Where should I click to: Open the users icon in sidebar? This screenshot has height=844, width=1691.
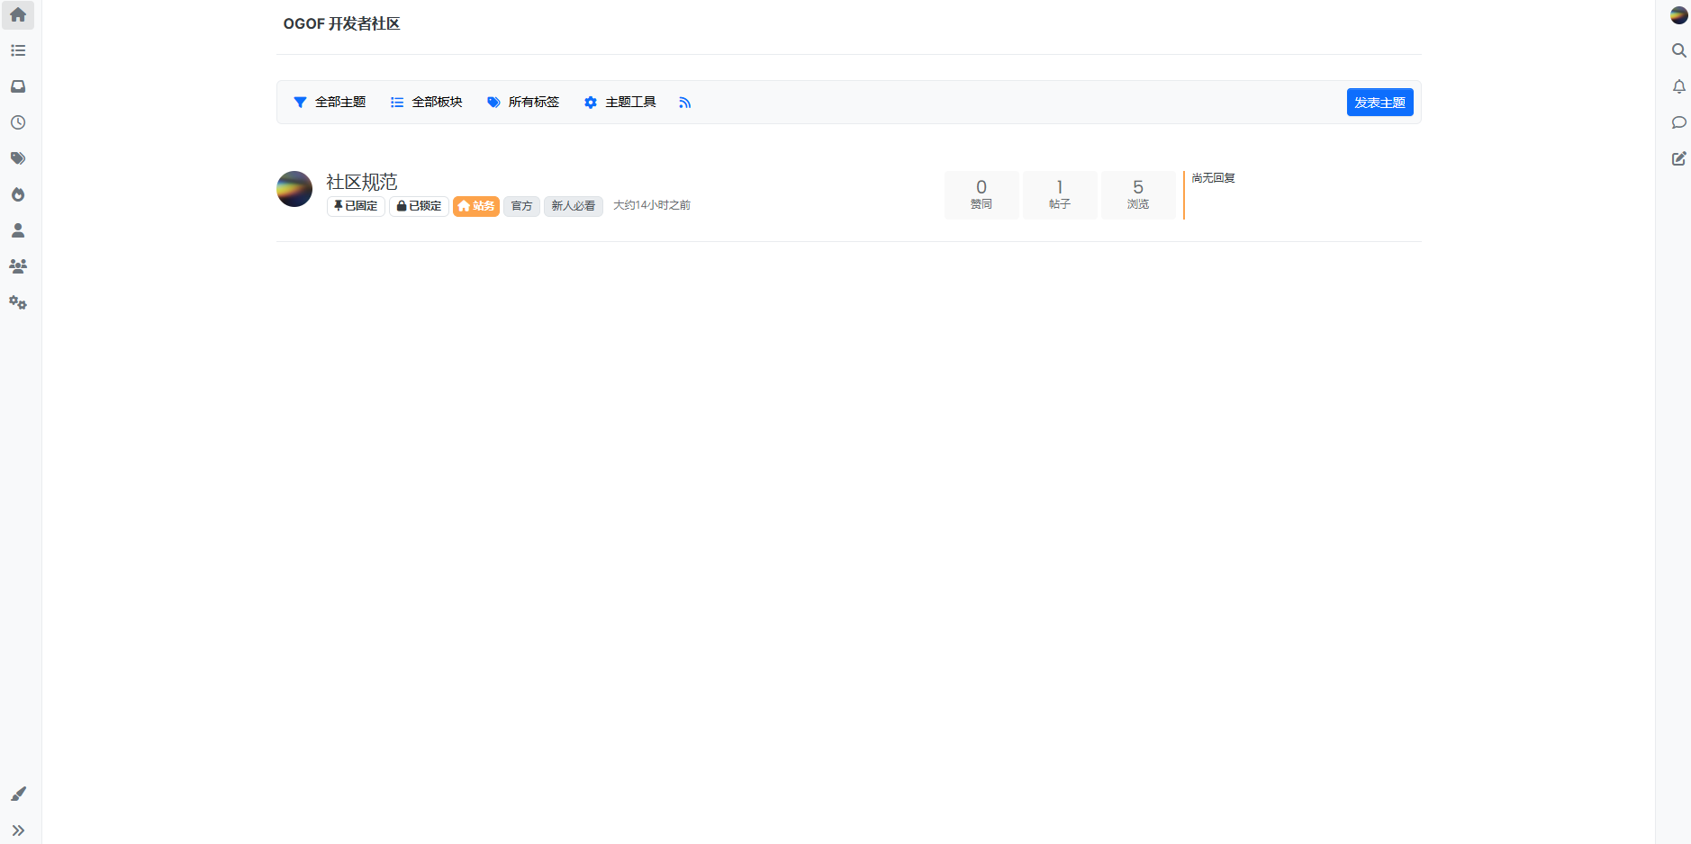[18, 230]
